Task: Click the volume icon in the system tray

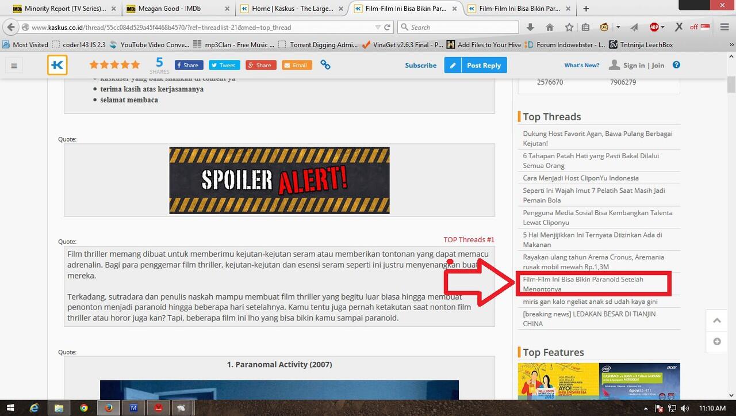Action: tap(686, 408)
